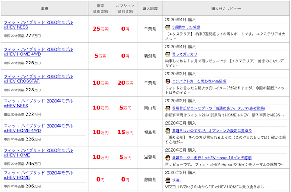
Task: Click 福島県 in the region column
Action: tap(150, 133)
